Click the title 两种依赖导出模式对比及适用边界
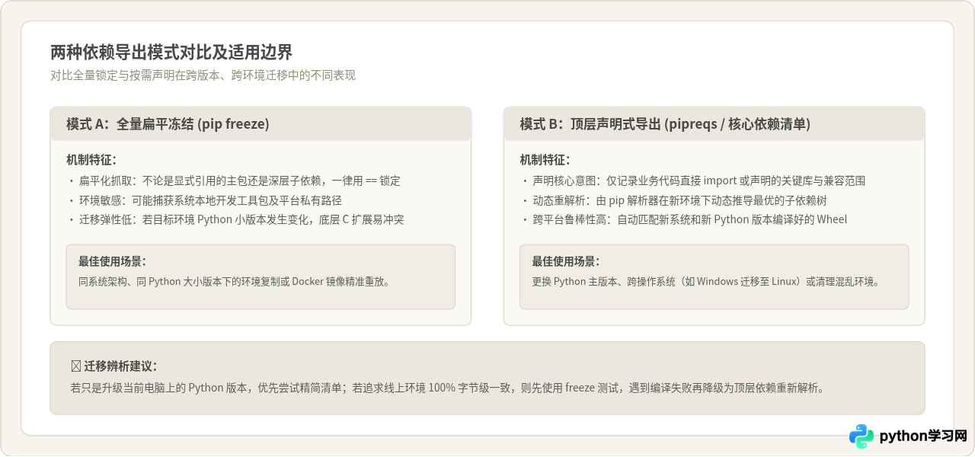Image resolution: width=975 pixels, height=457 pixels. click(x=171, y=53)
